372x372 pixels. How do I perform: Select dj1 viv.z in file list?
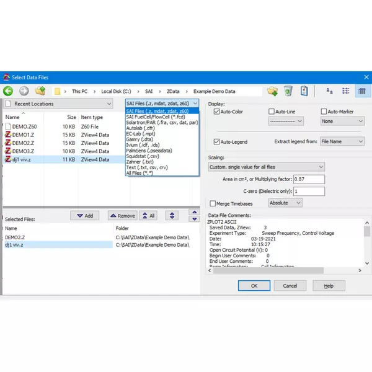[x=64, y=159]
